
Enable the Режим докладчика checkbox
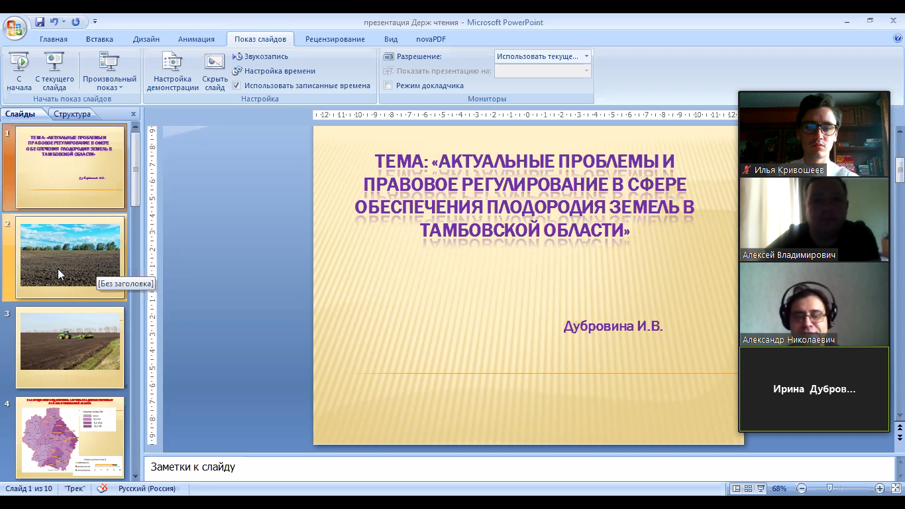(x=388, y=85)
